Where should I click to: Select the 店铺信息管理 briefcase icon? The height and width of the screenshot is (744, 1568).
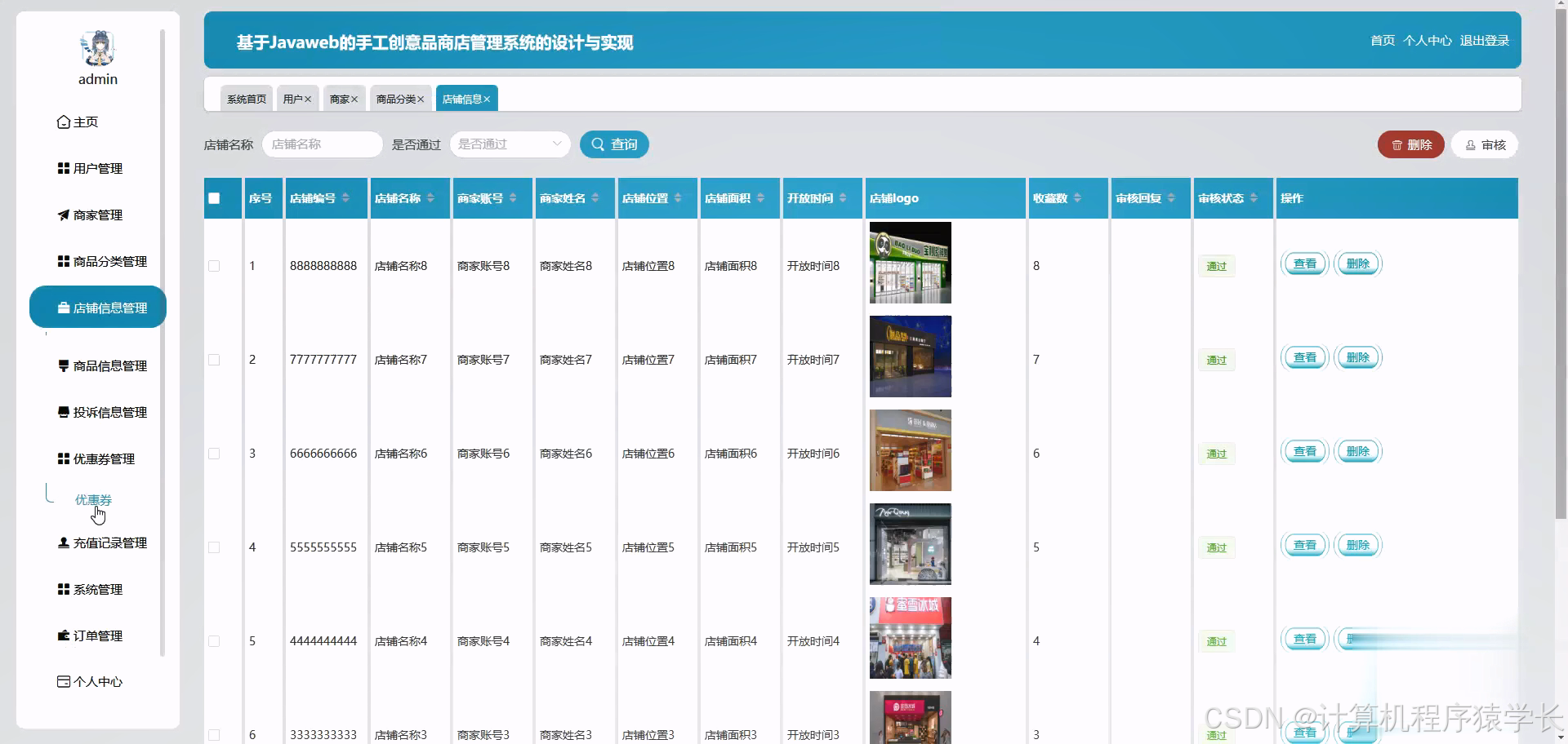point(64,308)
